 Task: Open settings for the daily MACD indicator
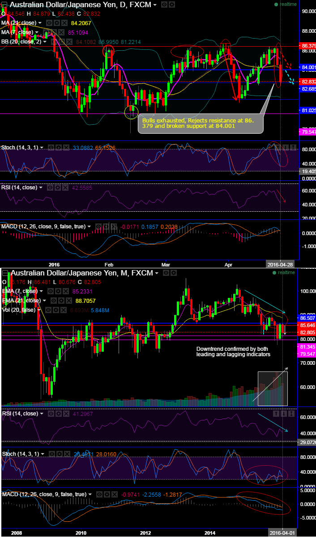click(x=106, y=227)
